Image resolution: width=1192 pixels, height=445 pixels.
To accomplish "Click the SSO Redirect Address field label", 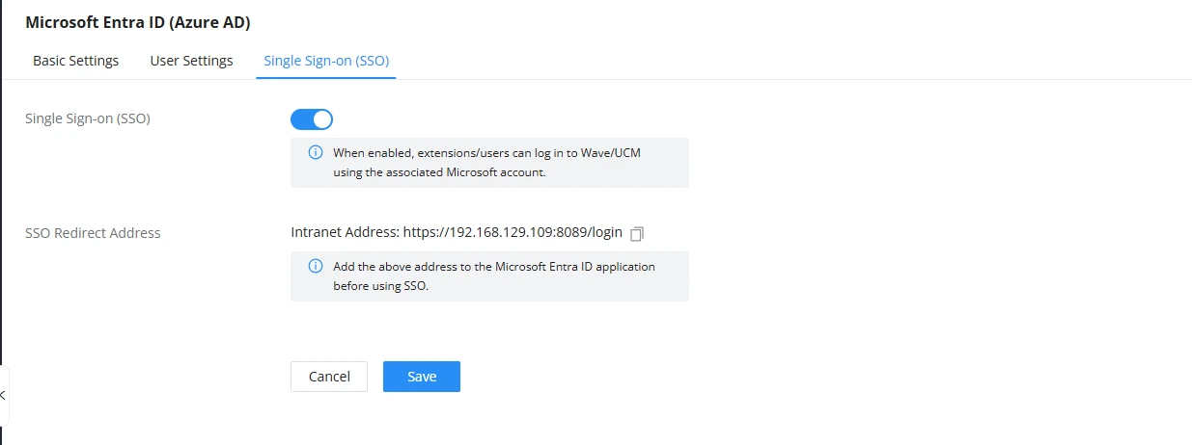I will [x=93, y=233].
